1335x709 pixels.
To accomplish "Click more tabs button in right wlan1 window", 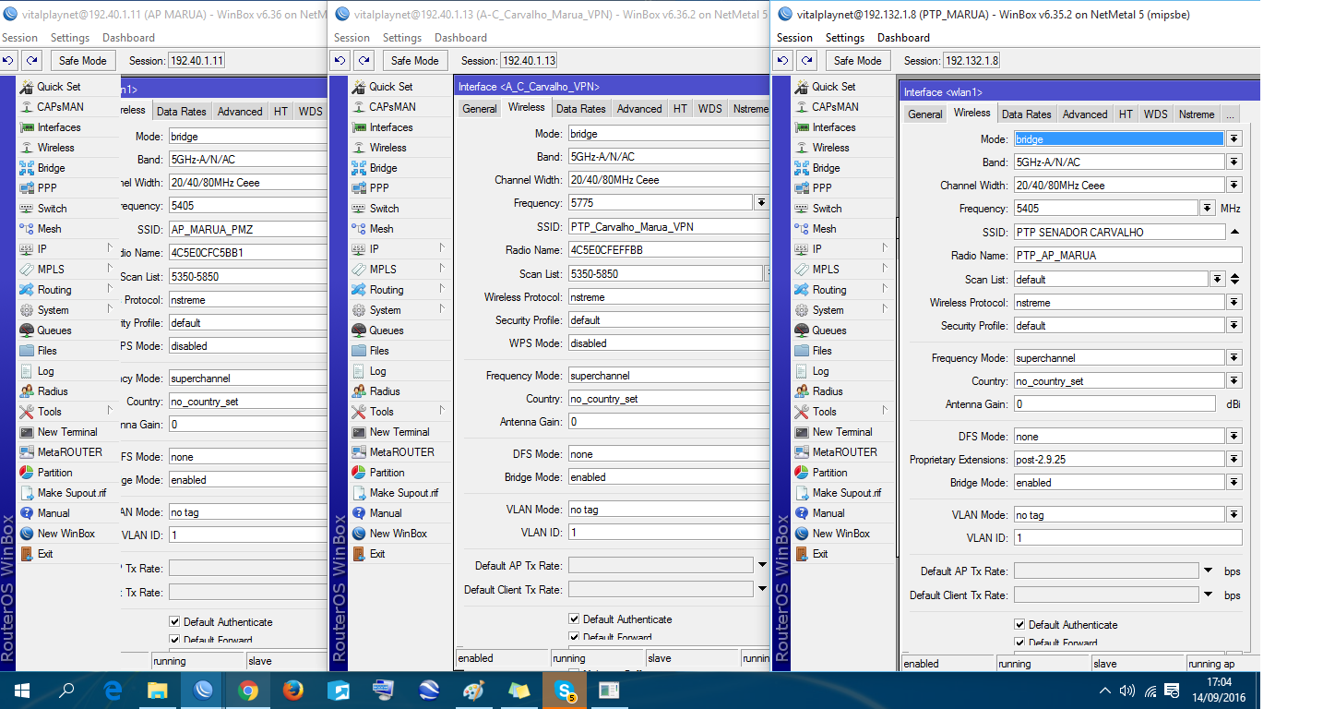I will 1231,114.
